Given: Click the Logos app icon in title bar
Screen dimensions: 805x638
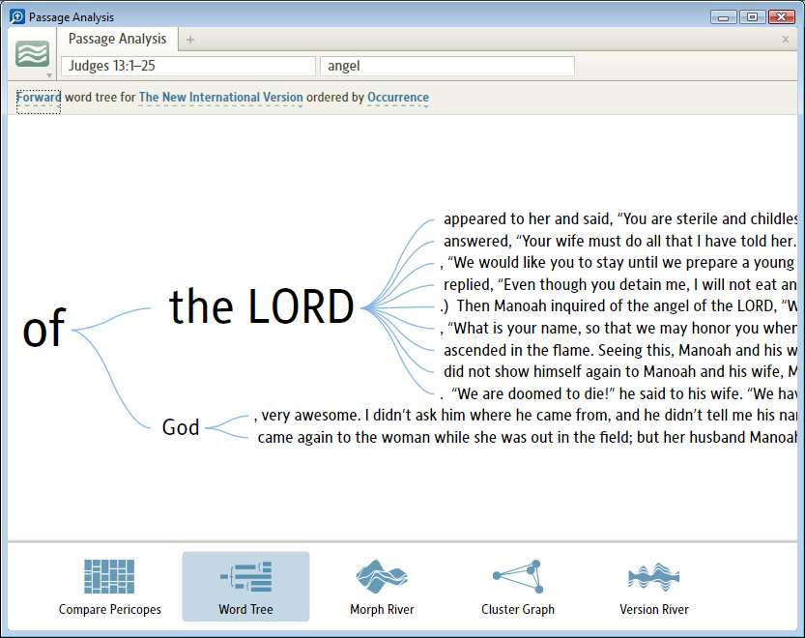Looking at the screenshot, I should 17,16.
